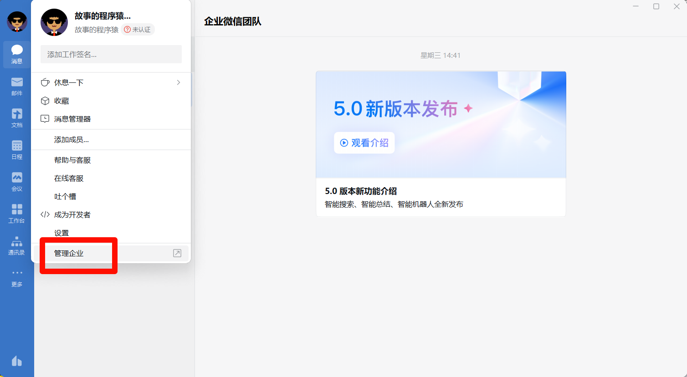Viewport: 687px width, 377px height.
Task: Click the 未认证 verification badge
Action: (138, 30)
